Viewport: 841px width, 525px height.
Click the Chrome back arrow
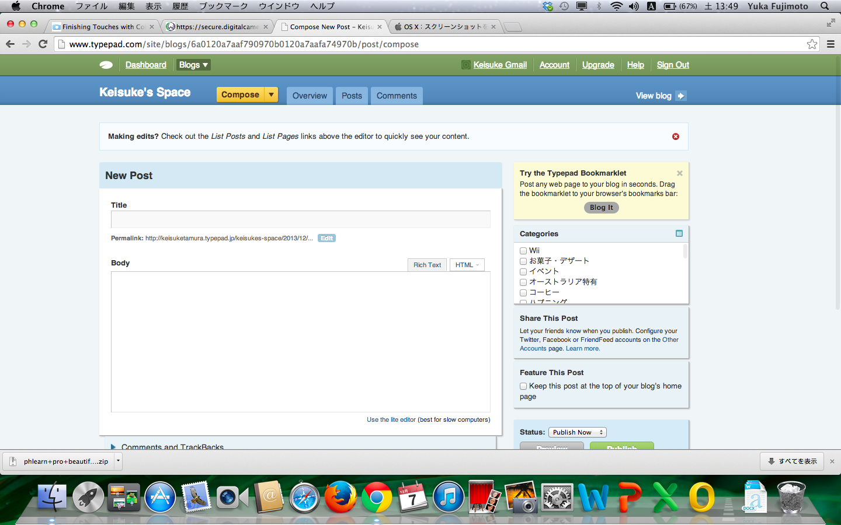(10, 44)
